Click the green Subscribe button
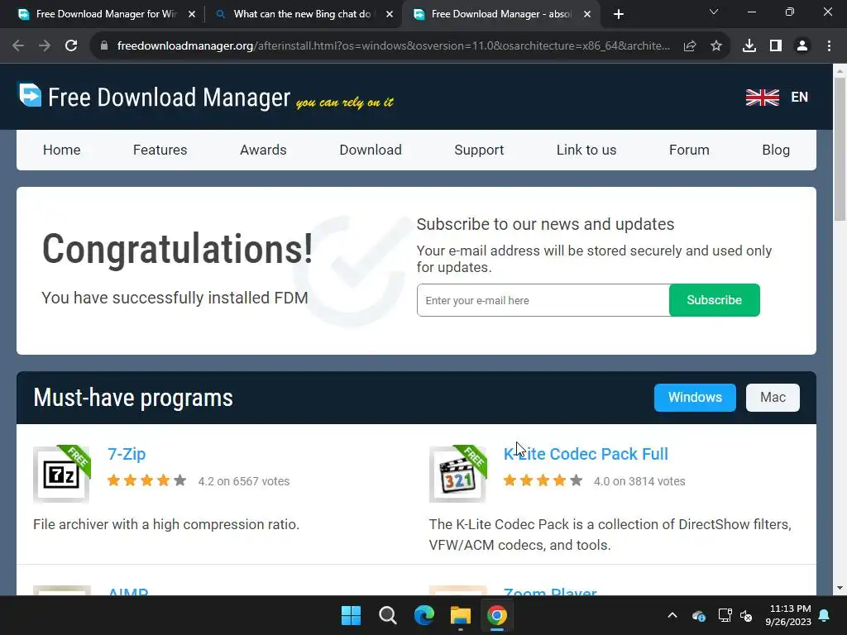 click(714, 300)
